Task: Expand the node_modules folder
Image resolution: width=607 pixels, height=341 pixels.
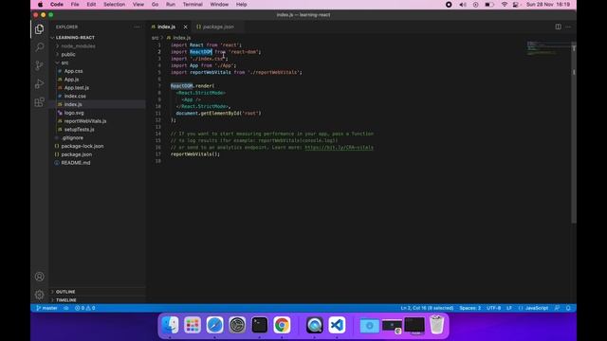Action: pos(78,46)
